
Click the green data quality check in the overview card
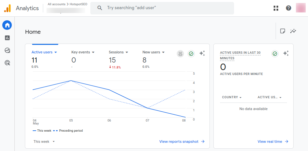pyautogui.click(x=191, y=54)
